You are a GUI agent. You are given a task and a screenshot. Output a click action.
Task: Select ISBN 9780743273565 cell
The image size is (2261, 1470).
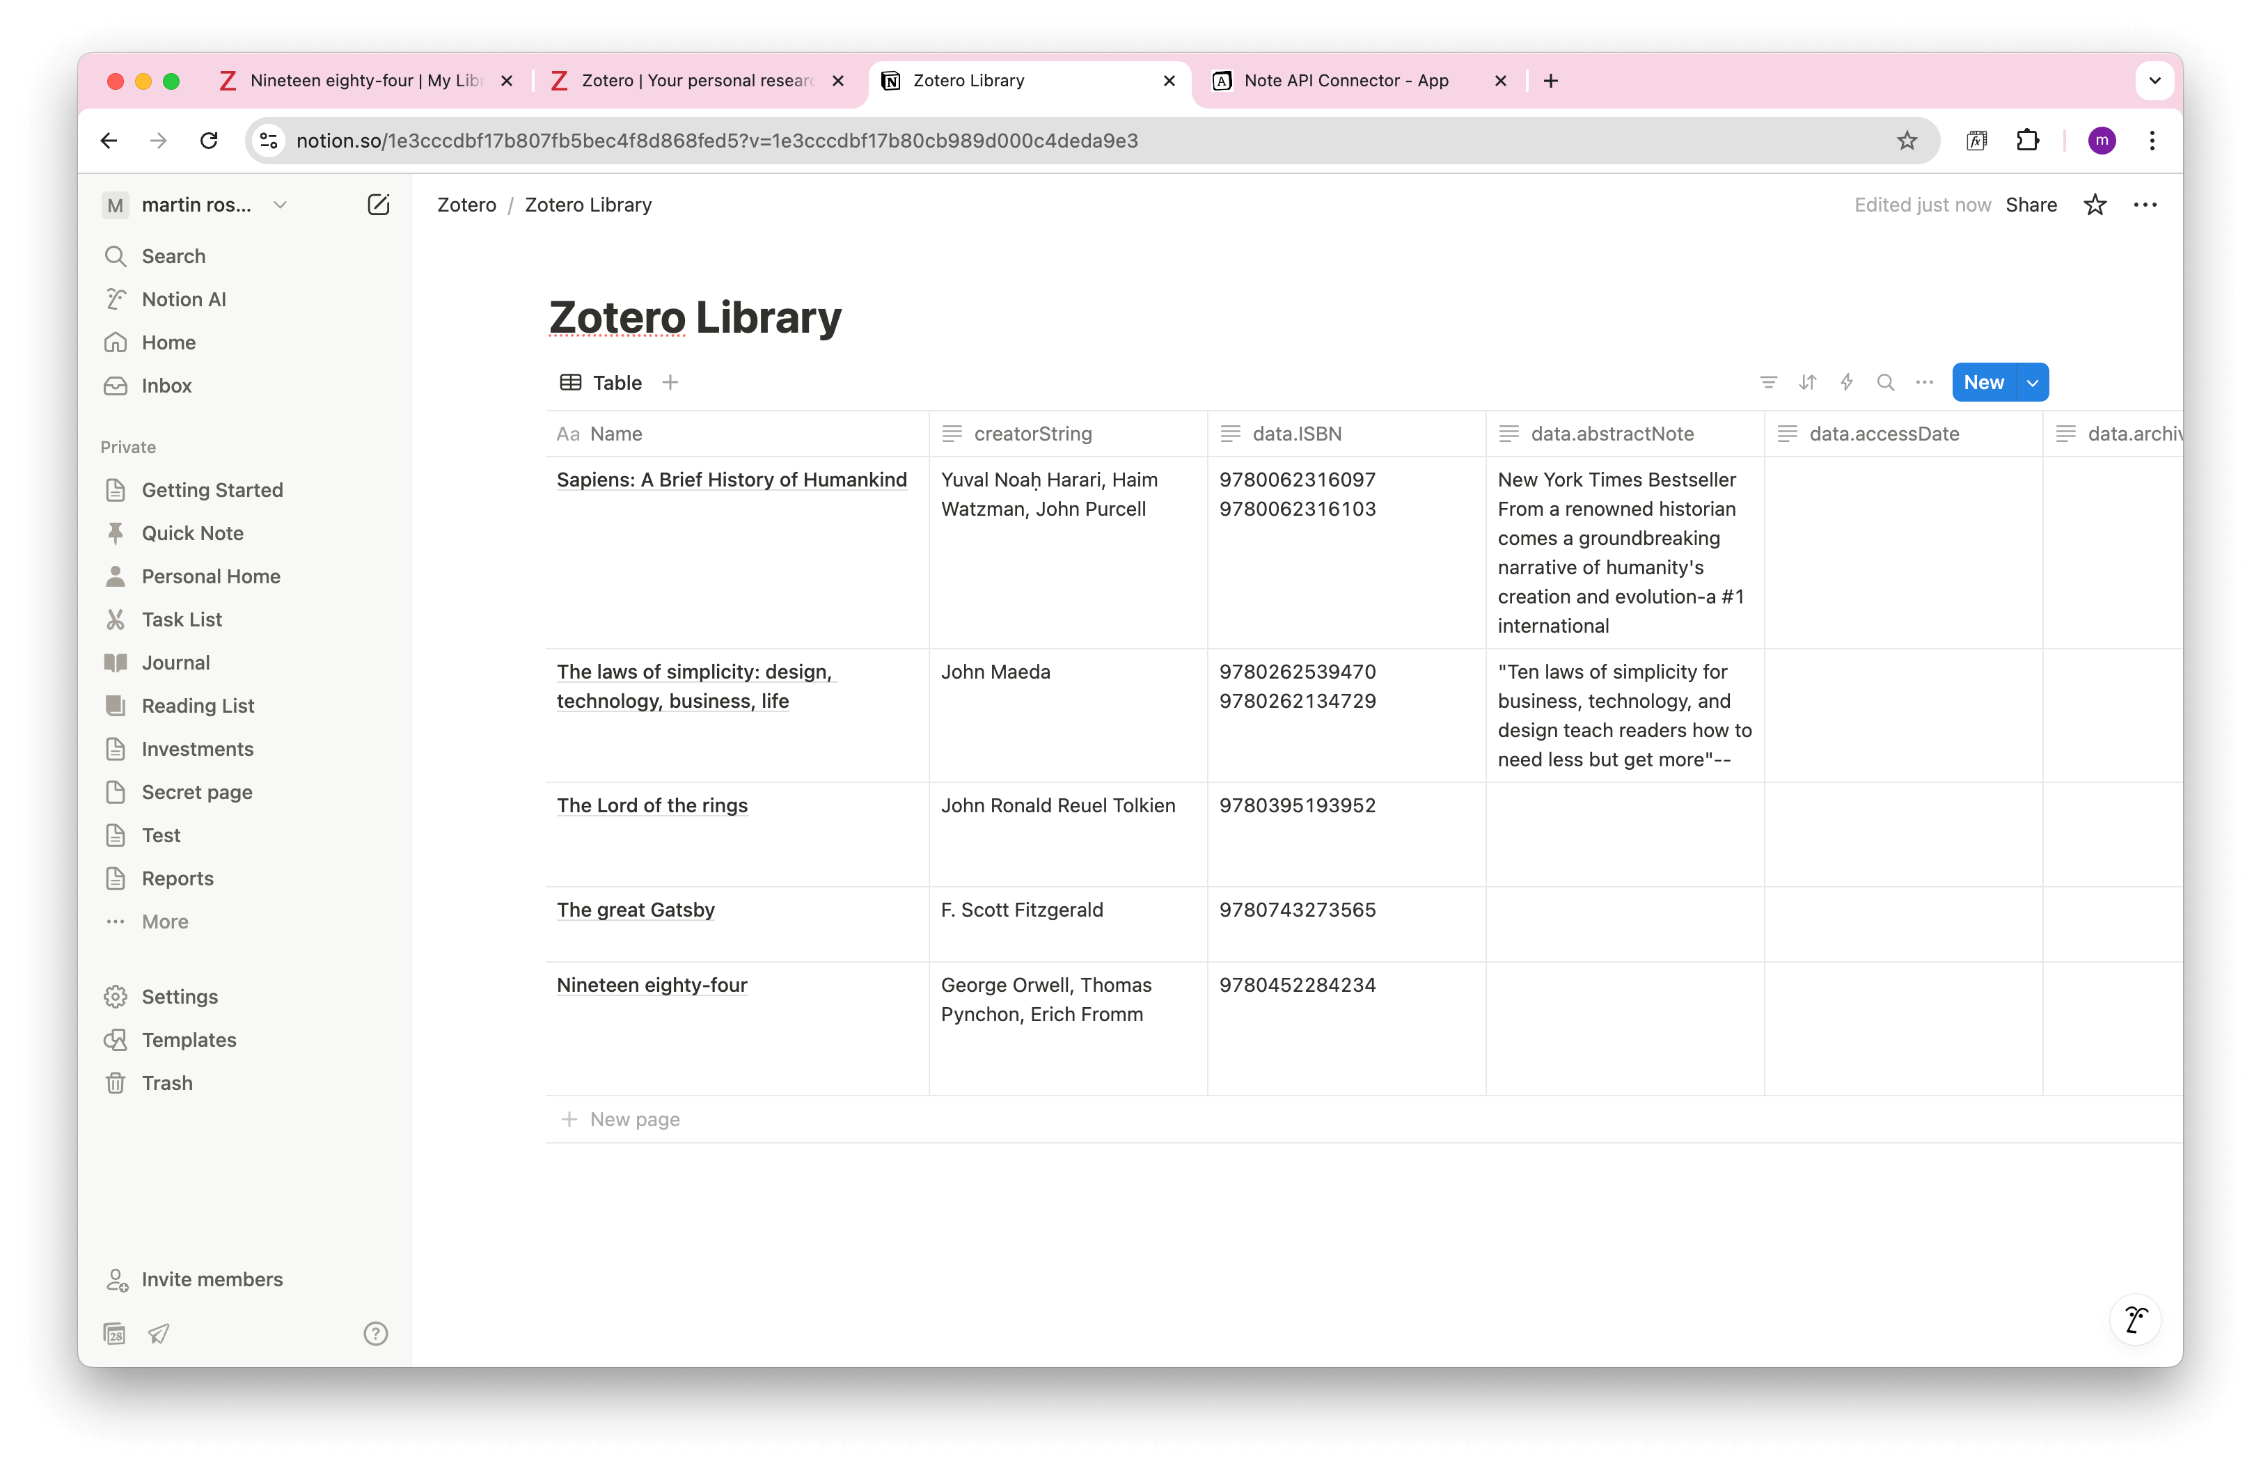[x=1346, y=924]
